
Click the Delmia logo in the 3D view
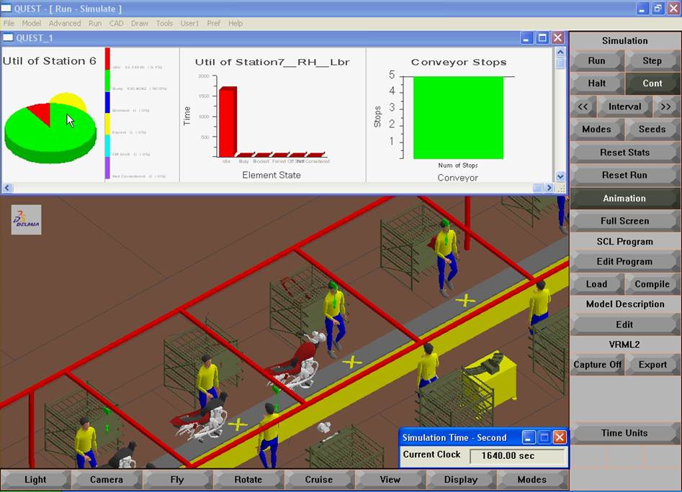click(x=26, y=219)
